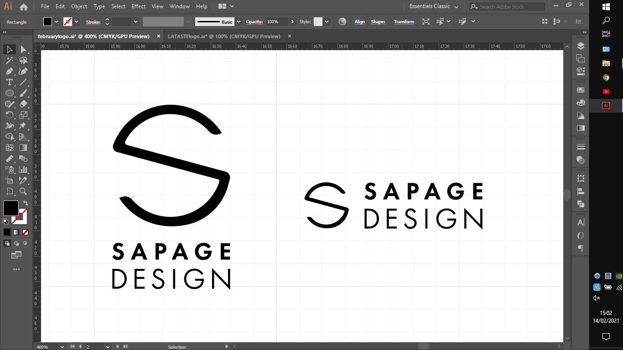The image size is (623, 350).
Task: Select the Zoom magnifier tool
Action: (x=24, y=191)
